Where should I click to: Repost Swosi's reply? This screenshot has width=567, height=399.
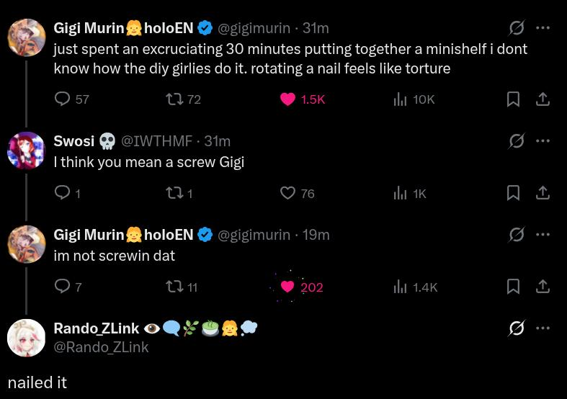[x=174, y=193]
